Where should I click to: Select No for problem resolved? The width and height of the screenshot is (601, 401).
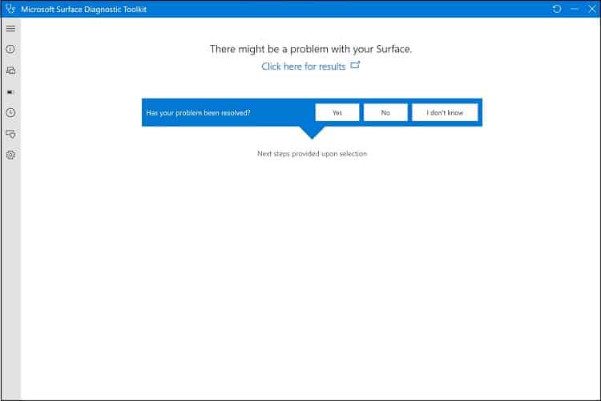coord(385,112)
